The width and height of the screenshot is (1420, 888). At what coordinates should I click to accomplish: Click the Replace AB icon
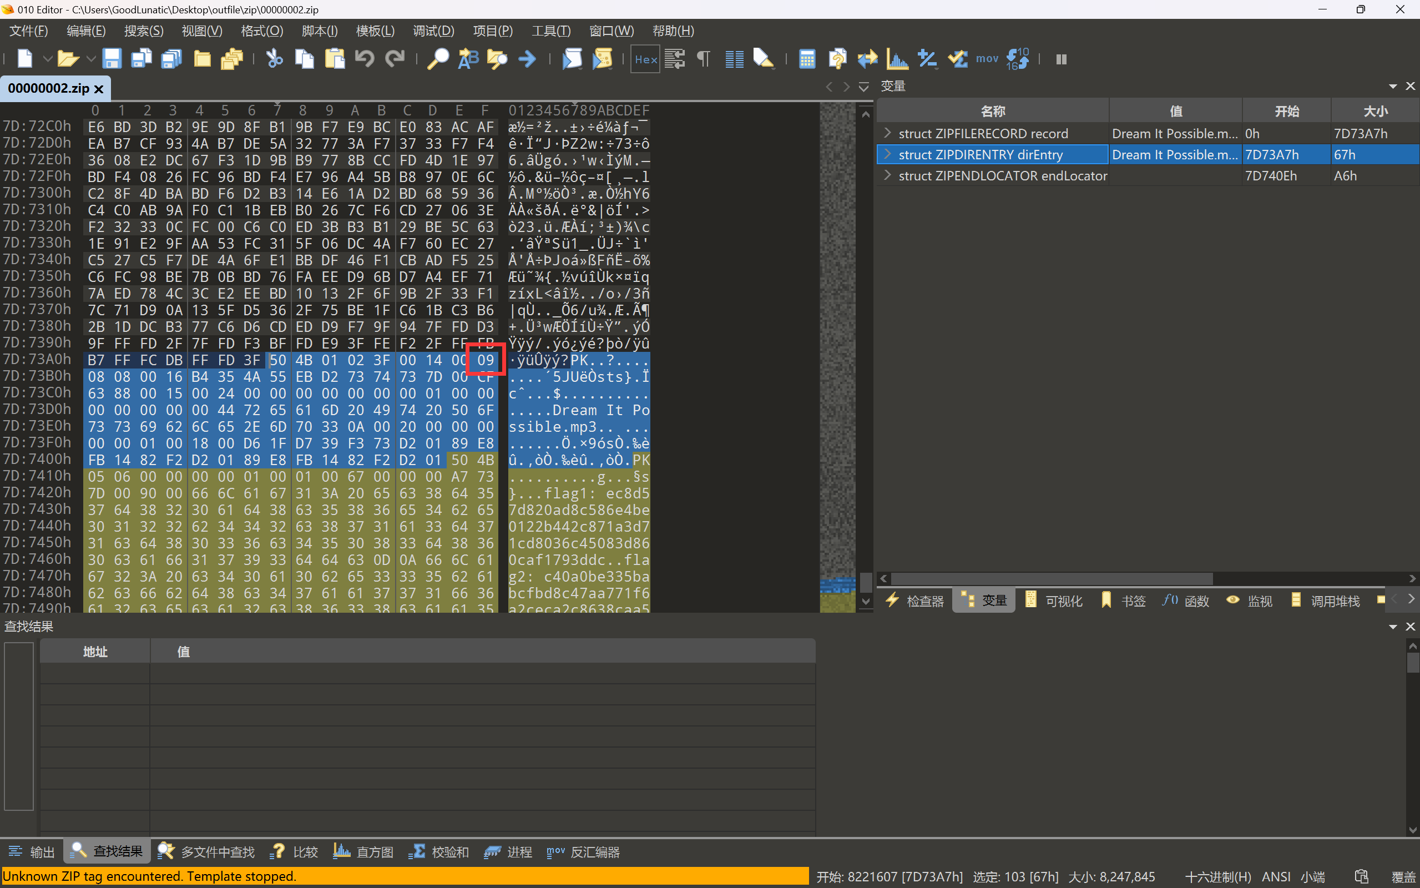(x=468, y=59)
